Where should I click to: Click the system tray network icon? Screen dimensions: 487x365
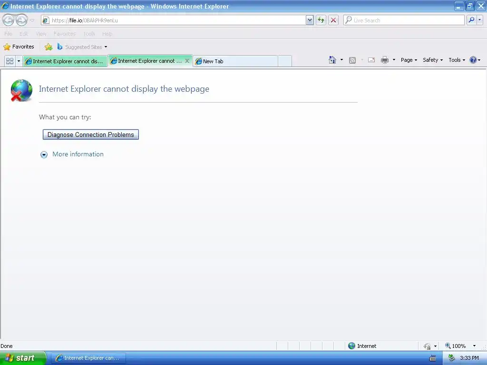coord(452,358)
